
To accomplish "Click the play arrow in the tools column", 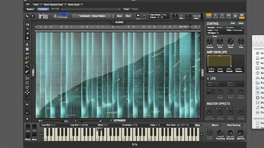I will (27, 113).
